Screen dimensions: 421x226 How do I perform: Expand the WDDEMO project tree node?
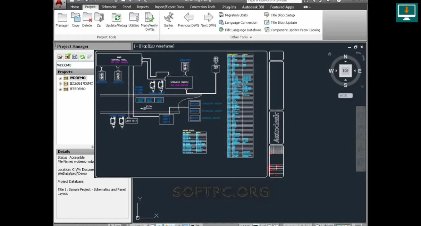tap(60, 78)
